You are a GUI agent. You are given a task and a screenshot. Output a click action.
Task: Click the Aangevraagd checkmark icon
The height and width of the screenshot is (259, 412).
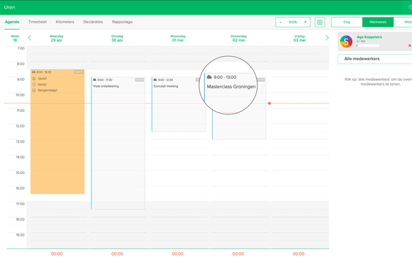34,90
